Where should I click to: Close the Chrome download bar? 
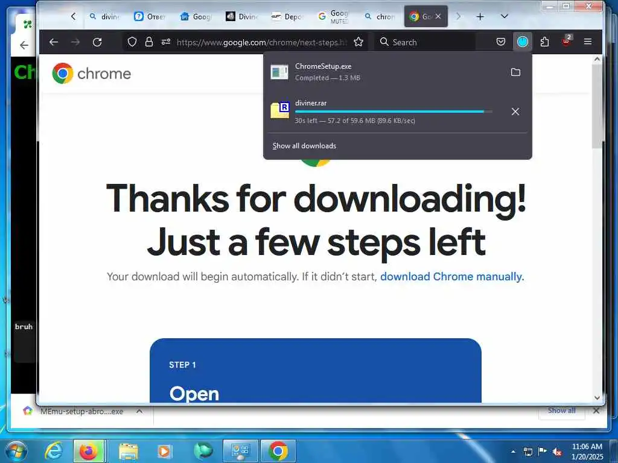(x=596, y=411)
